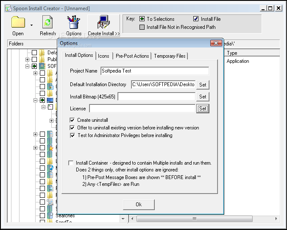The width and height of the screenshot is (287, 230).
Task: Select the Music note folder icon
Action: click(50, 168)
